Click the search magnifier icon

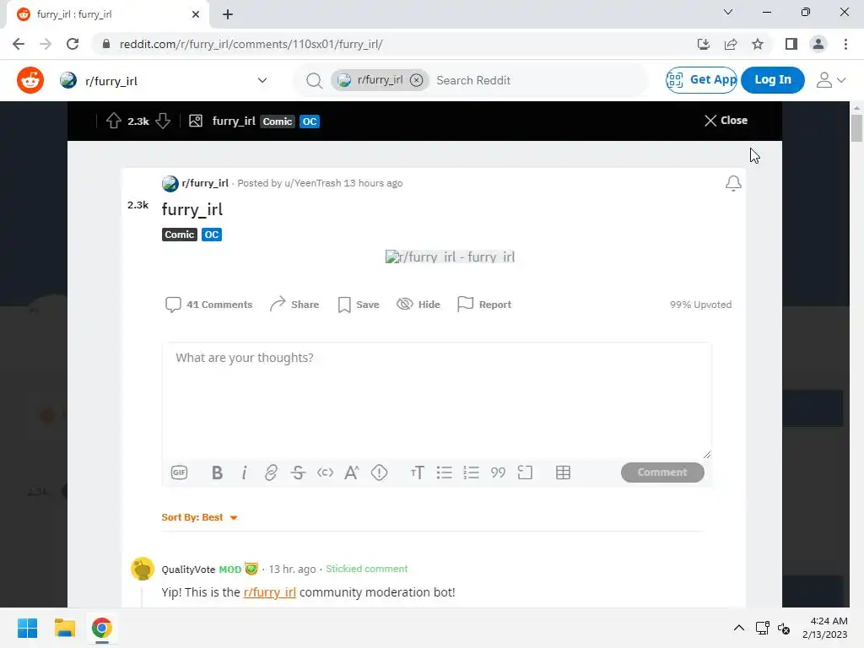point(314,80)
